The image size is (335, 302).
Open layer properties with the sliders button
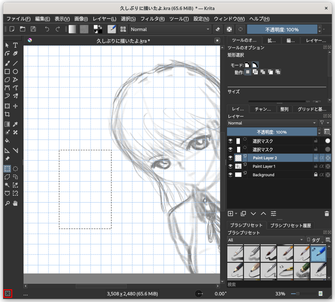(273, 213)
